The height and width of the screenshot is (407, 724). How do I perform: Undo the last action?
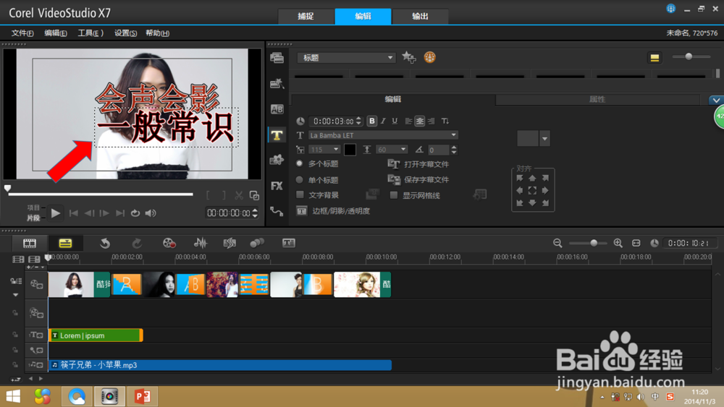pyautogui.click(x=105, y=243)
